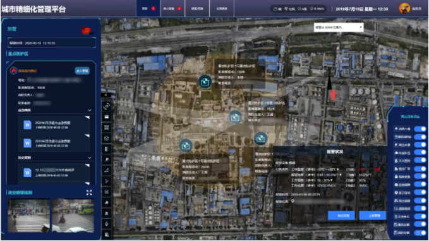This screenshot has width=429, height=241.
Task: Click the 进入预警 button in protection zone card
Action: [x=82, y=71]
